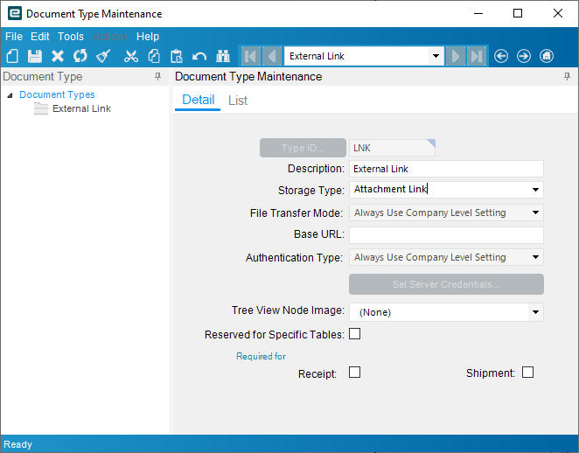
Task: Click Set Server Credentials... button
Action: [446, 284]
